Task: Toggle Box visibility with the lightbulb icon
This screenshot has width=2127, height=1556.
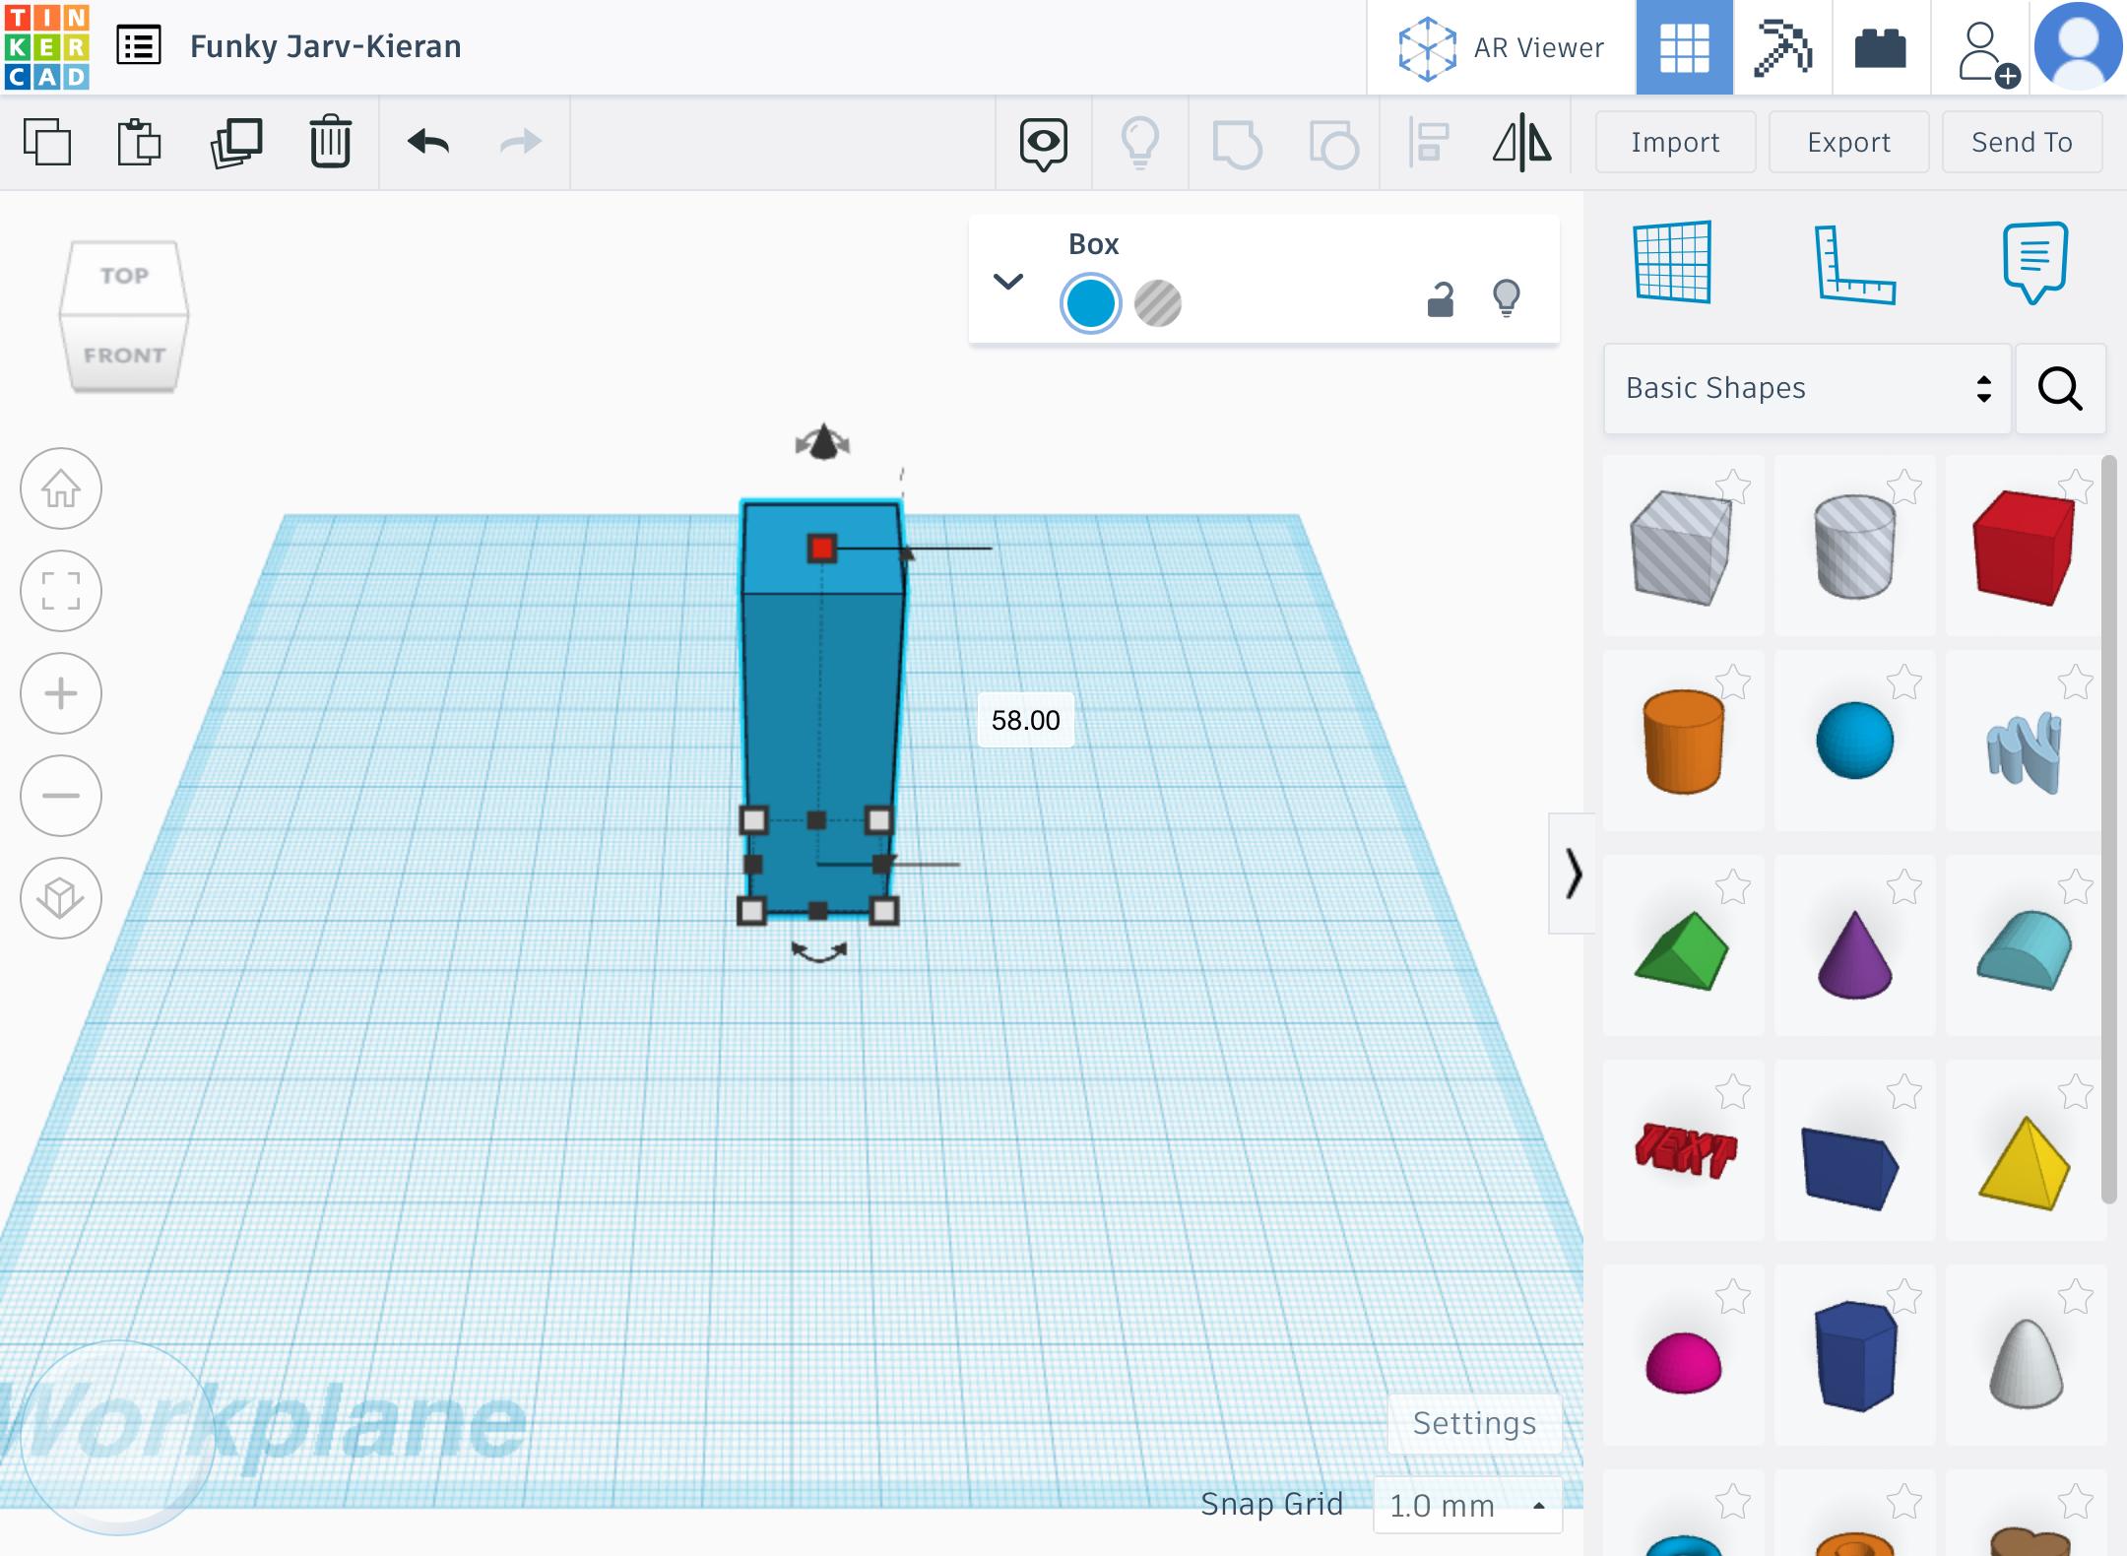Action: 1507,297
